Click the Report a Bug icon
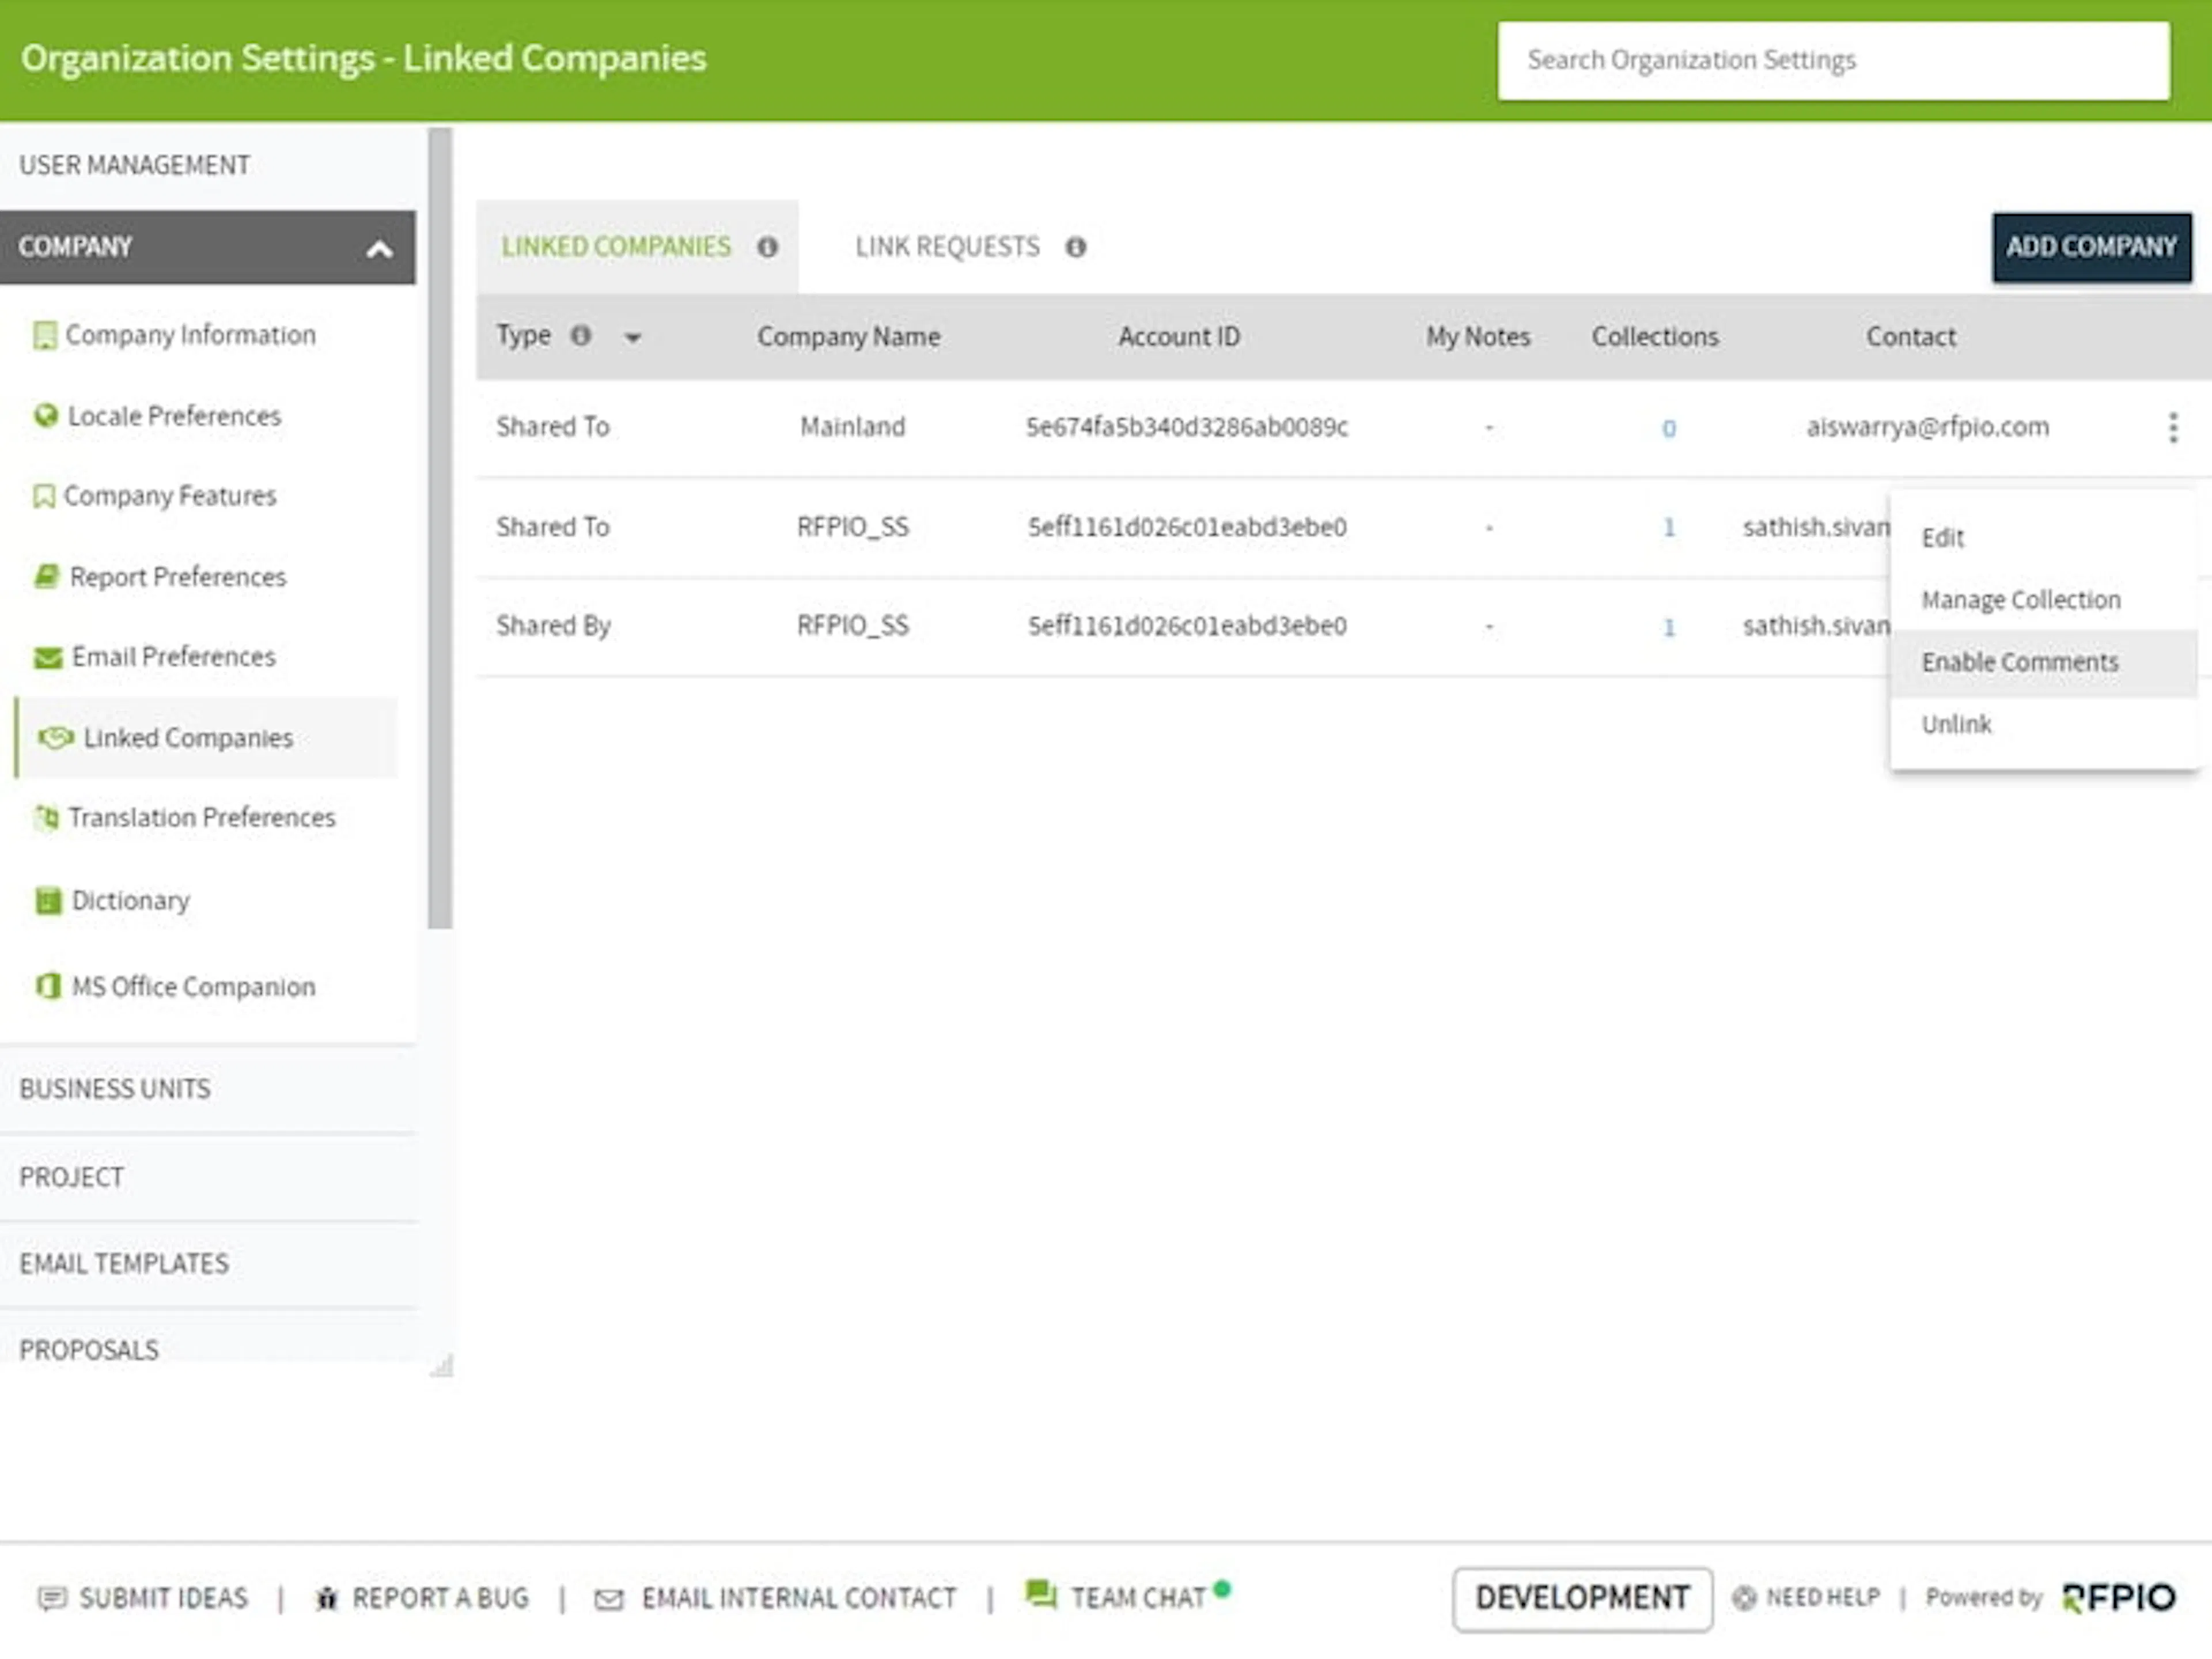Image resolution: width=2212 pixels, height=1659 pixels. click(x=328, y=1597)
